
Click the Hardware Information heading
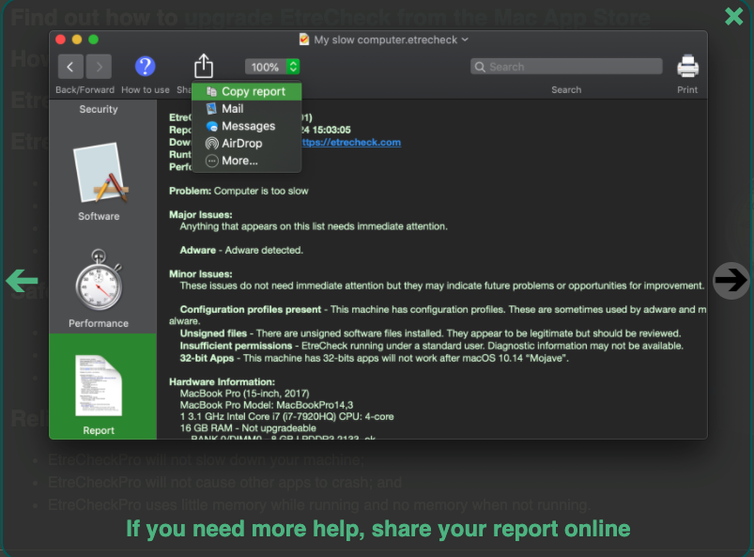[x=222, y=382]
